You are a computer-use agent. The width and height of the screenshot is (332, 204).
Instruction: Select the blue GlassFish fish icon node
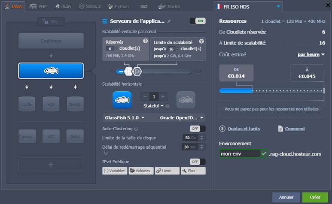51,71
